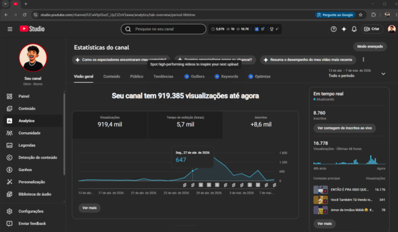Image resolution: width=398 pixels, height=232 pixels.
Task: Open the three-dot more prompts menu
Action: [363, 60]
